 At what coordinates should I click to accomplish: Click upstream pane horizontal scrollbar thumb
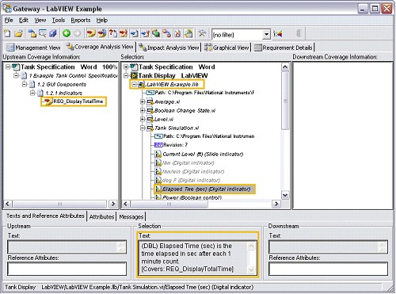pyautogui.click(x=59, y=204)
